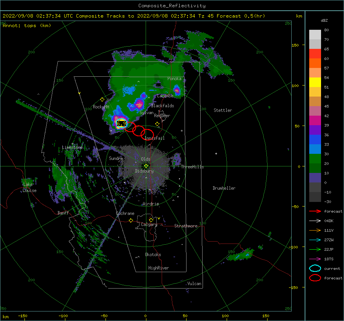The image size is (344, 321).
Task: Click the 'Airdrie' city label
Action: 151,204
